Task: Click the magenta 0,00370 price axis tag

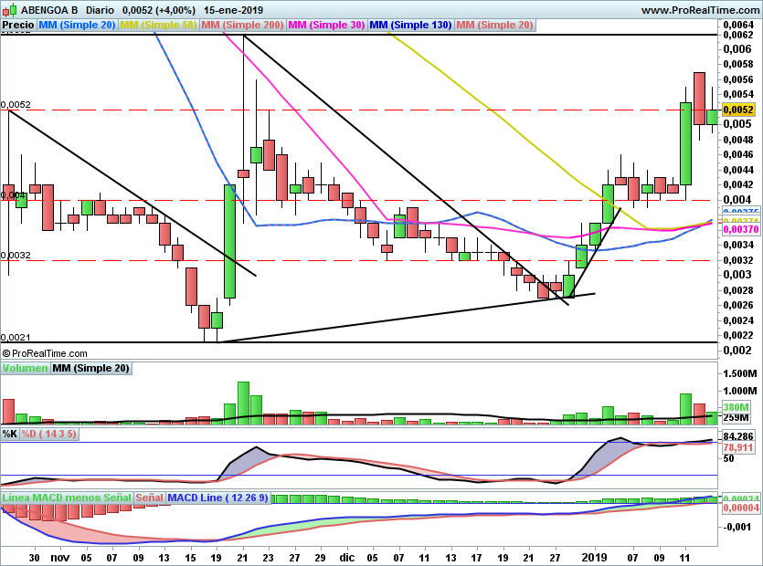Action: tap(741, 229)
